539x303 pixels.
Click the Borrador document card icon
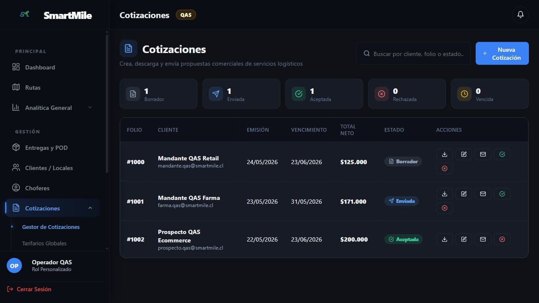pyautogui.click(x=133, y=94)
